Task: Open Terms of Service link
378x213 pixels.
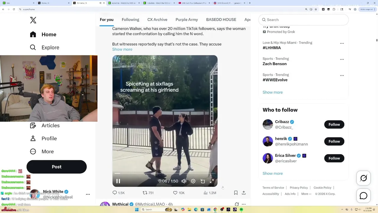Action: 273,188
